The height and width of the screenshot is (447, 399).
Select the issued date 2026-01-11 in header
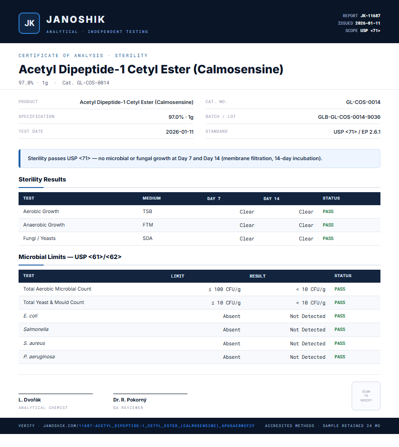point(367,23)
